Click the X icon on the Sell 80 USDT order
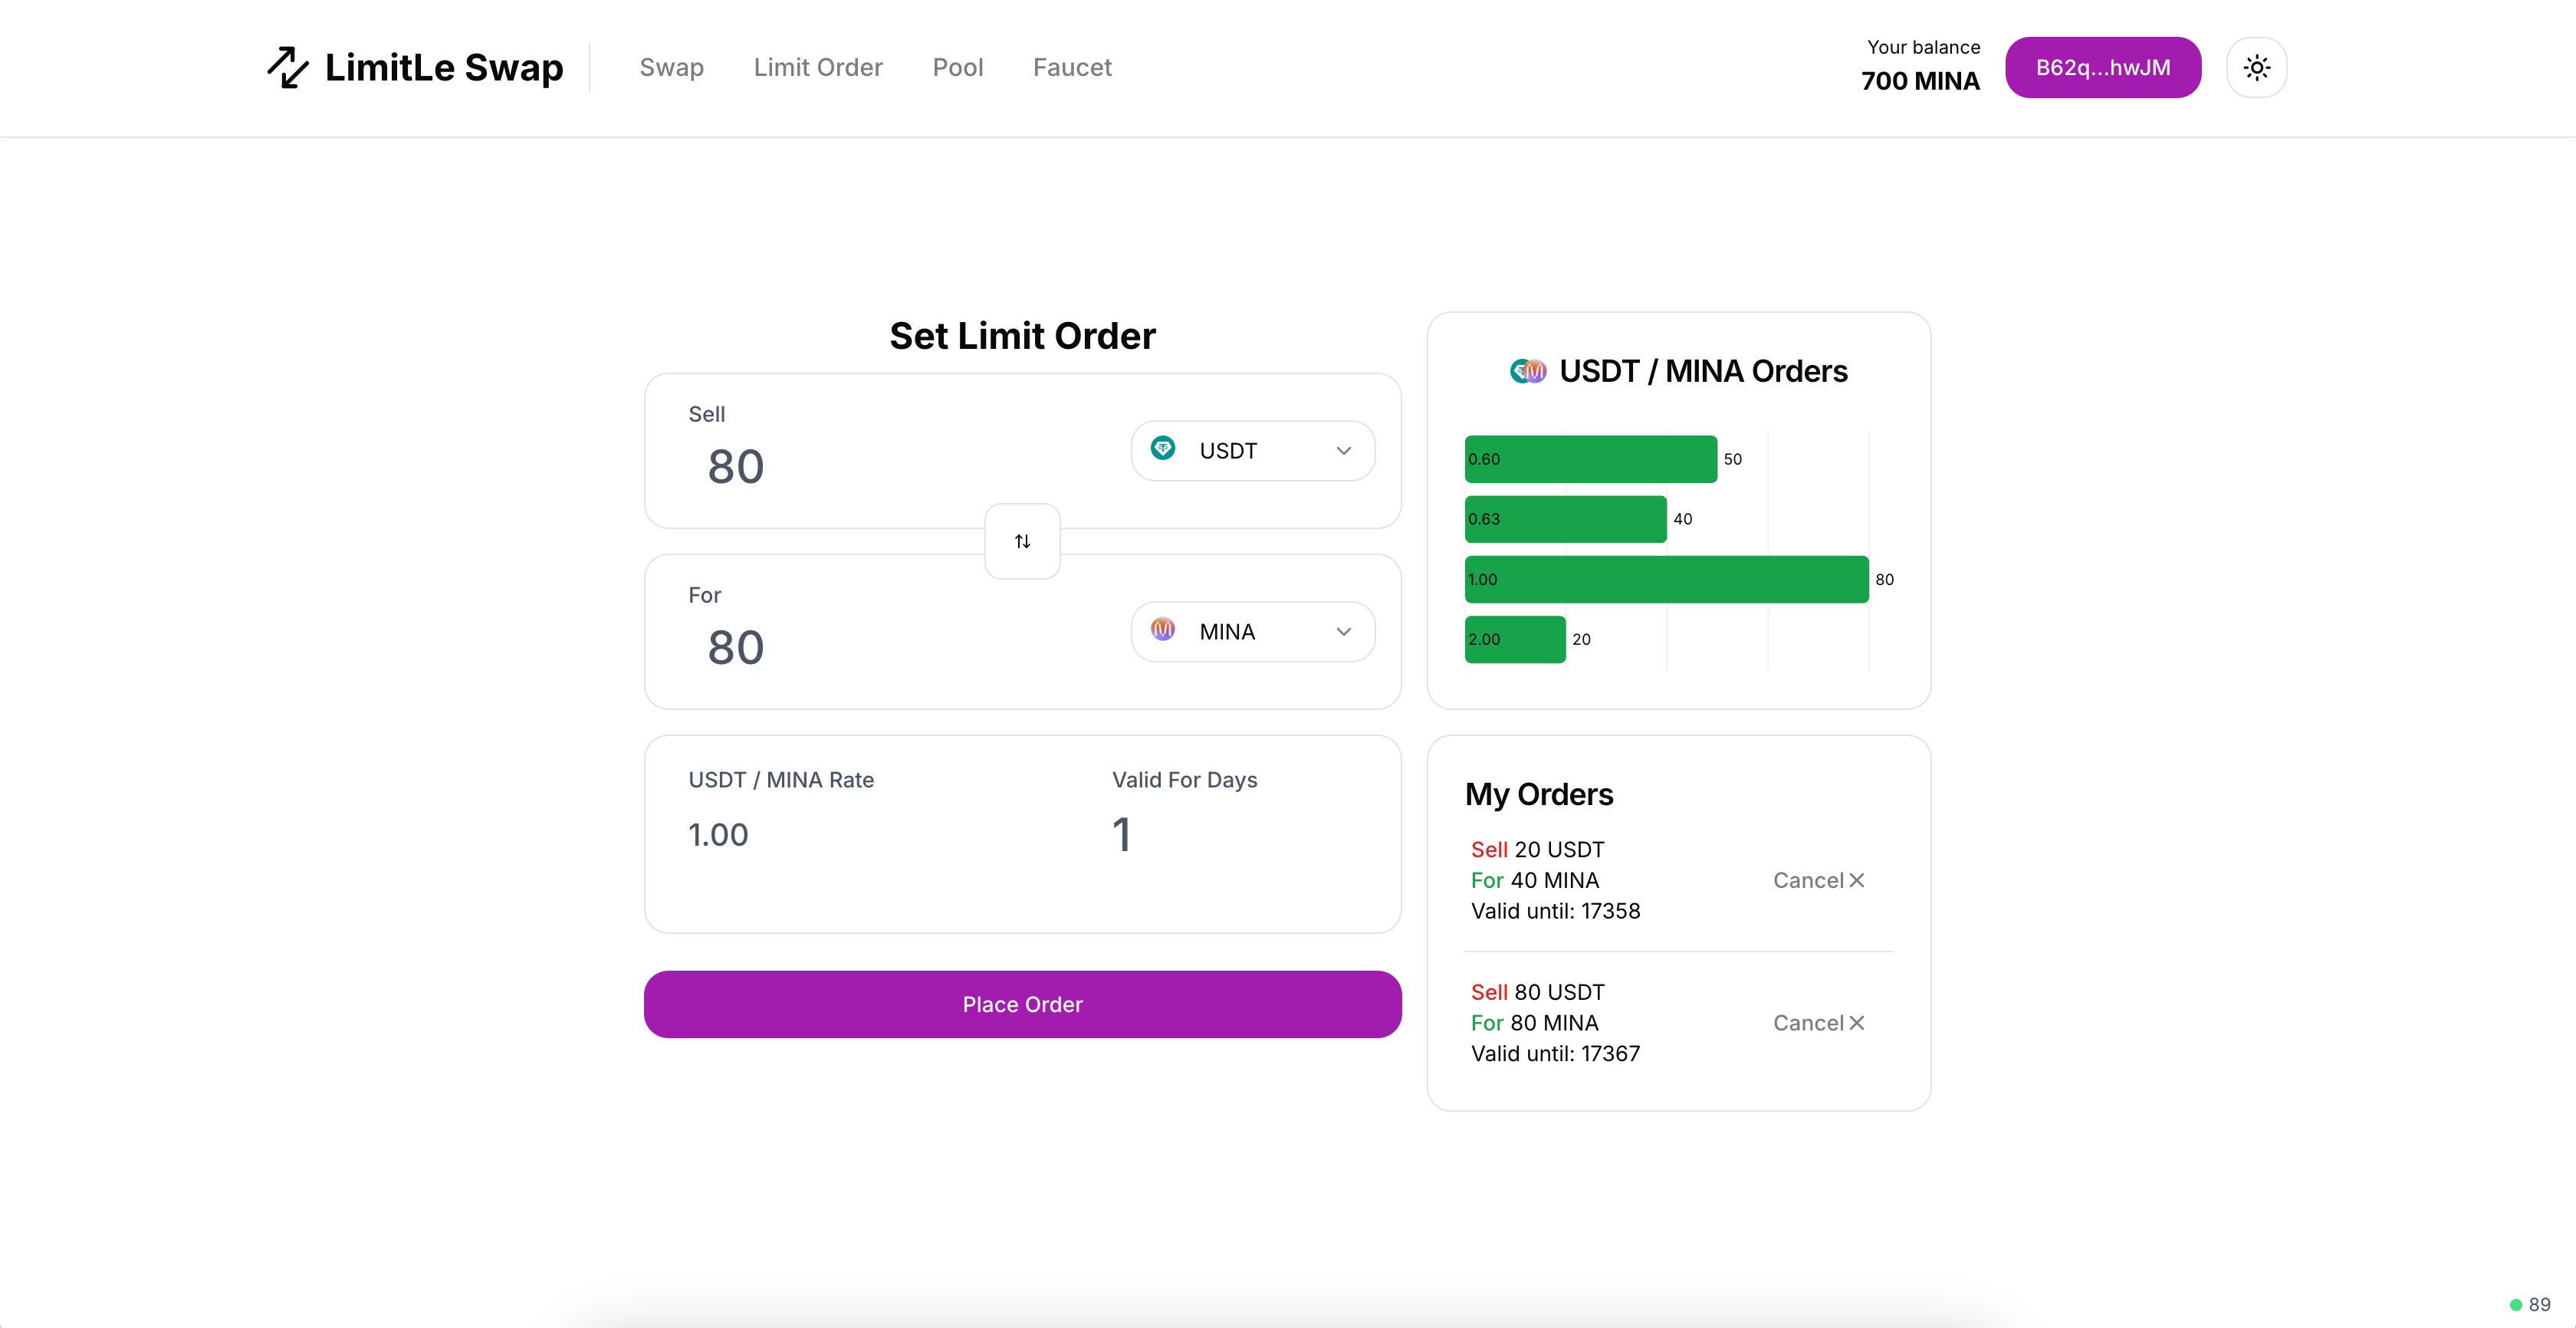Image resolution: width=2576 pixels, height=1328 pixels. [x=1856, y=1023]
